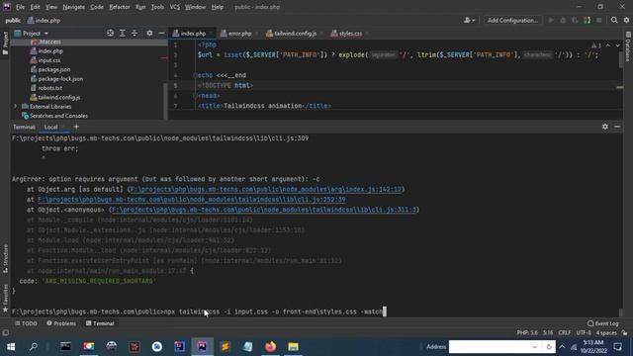Click Select Opened File locate icon
The height and width of the screenshot is (356, 633).
click(x=110, y=33)
